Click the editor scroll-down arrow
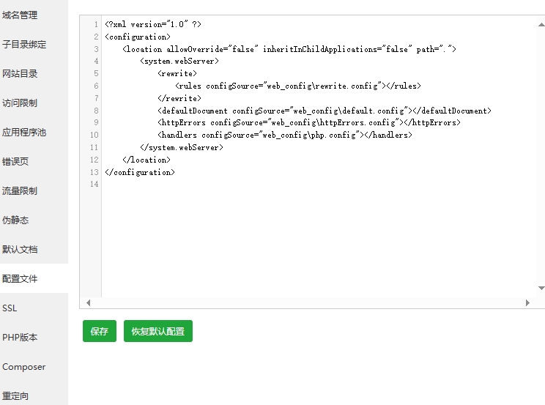Viewport: 545px width, 405px height. tap(541, 288)
